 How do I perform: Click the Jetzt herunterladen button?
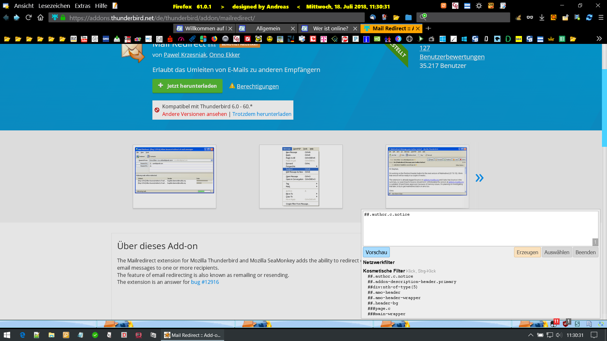(187, 86)
